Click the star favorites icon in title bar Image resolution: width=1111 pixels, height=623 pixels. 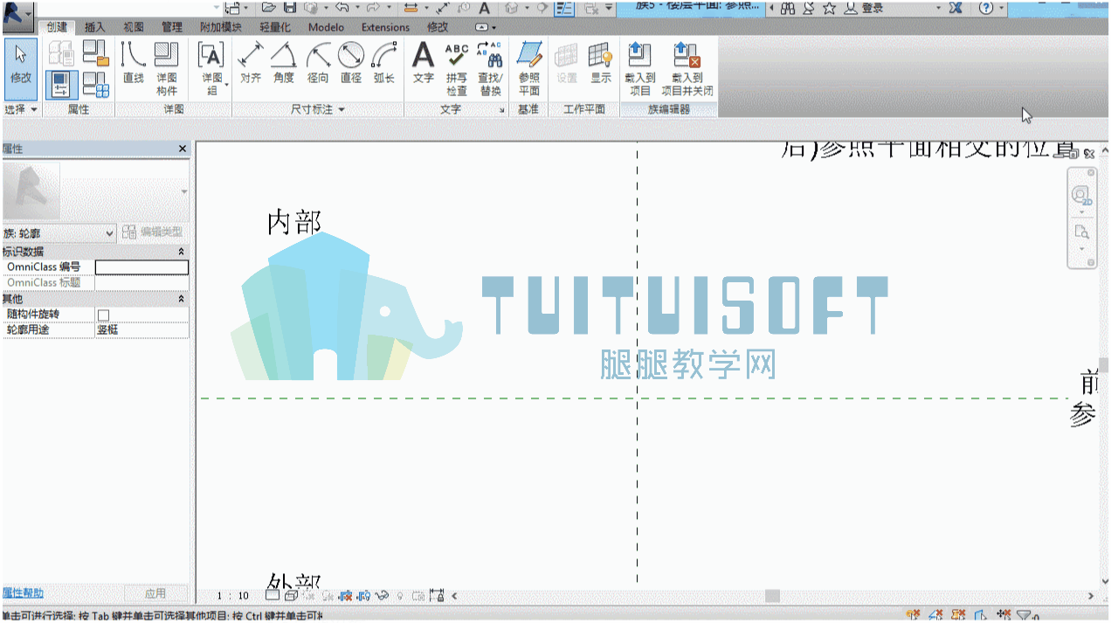point(829,8)
